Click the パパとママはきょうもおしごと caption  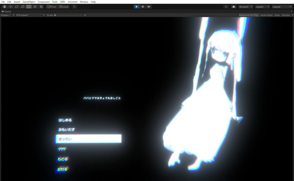(x=102, y=98)
